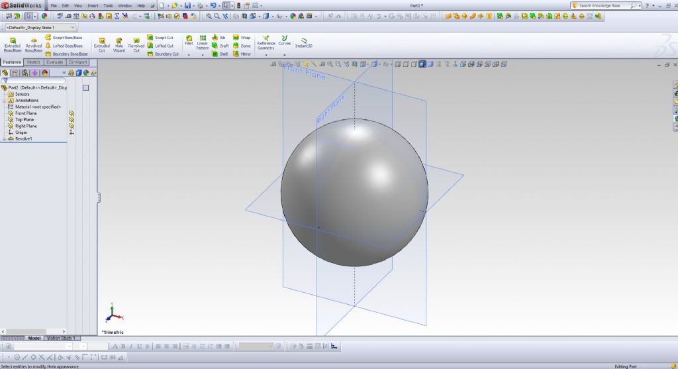Open the Curves tool

pyautogui.click(x=285, y=40)
